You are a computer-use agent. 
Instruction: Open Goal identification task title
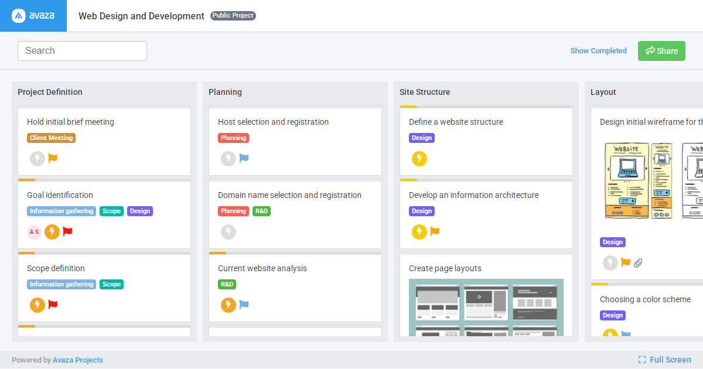[60, 195]
